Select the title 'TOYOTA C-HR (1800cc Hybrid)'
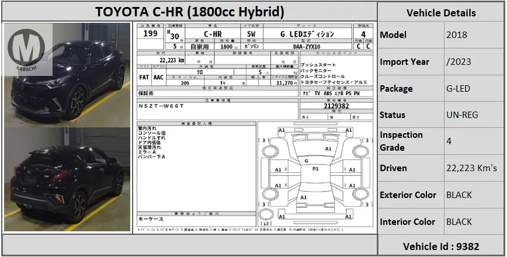The width and height of the screenshot is (507, 257). (190, 12)
